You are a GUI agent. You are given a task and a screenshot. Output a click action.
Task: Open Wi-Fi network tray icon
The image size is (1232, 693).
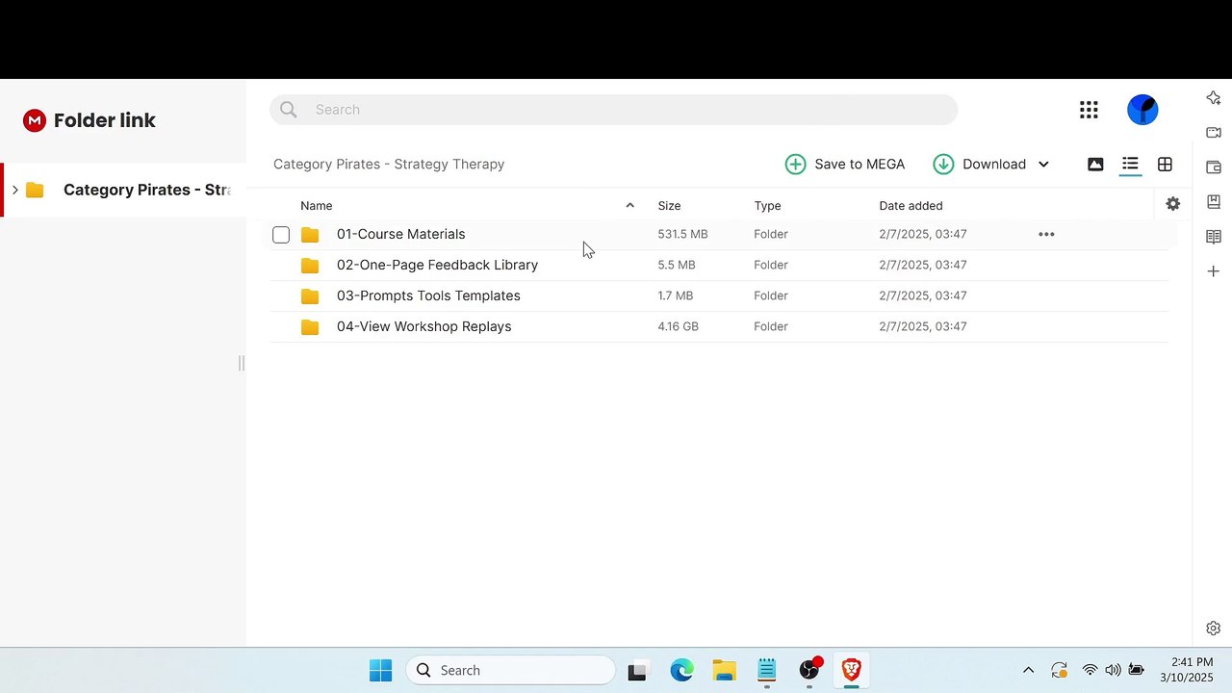pyautogui.click(x=1090, y=670)
